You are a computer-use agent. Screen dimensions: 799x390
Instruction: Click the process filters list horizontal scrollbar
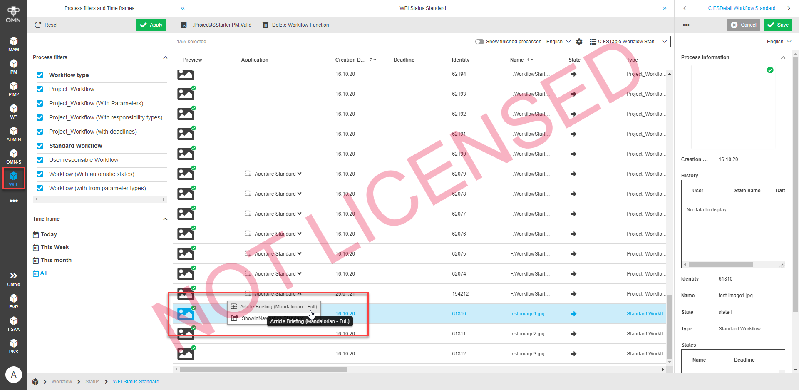coord(100,199)
